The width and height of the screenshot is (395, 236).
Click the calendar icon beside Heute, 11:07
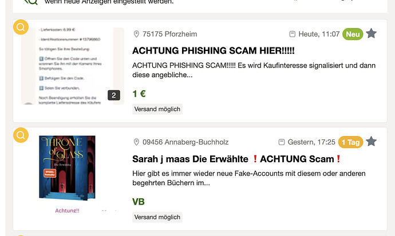click(x=292, y=34)
